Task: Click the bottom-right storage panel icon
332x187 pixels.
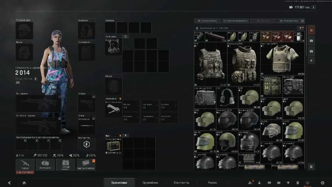Action: click(311, 167)
